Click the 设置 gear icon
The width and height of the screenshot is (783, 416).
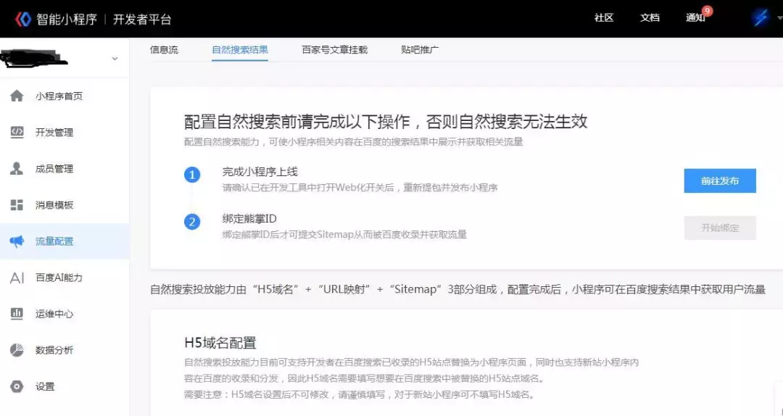pyautogui.click(x=17, y=386)
